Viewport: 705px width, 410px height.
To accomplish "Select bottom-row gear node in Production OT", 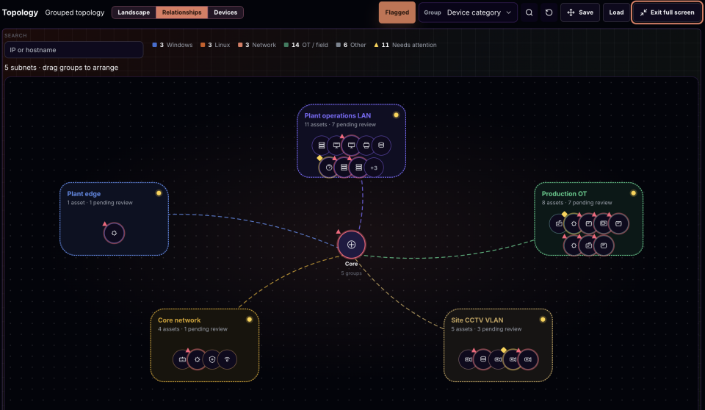I will pyautogui.click(x=574, y=245).
